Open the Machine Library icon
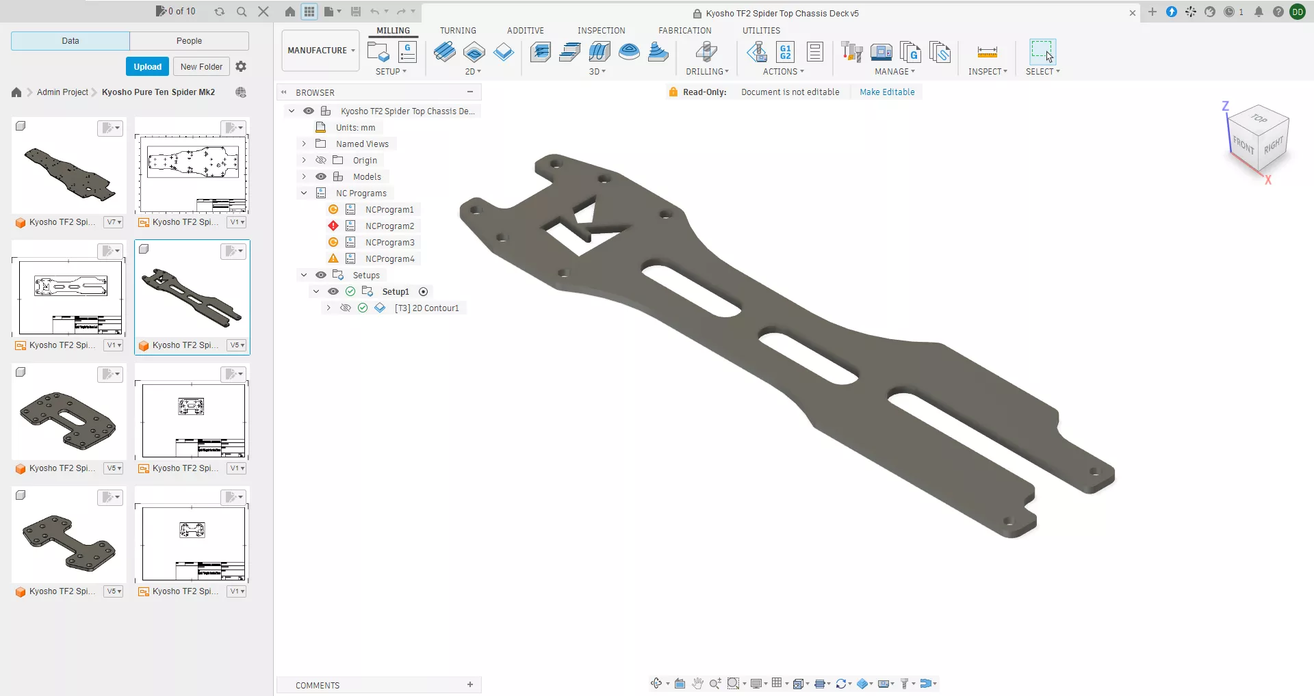This screenshot has height=696, width=1314. pos(881,52)
